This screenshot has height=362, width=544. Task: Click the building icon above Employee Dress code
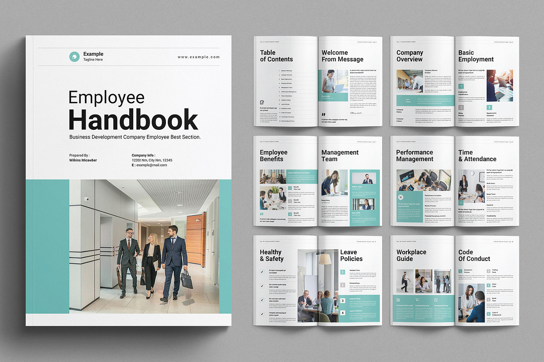399,299
